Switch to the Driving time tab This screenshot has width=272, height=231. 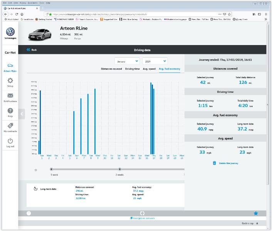132,69
